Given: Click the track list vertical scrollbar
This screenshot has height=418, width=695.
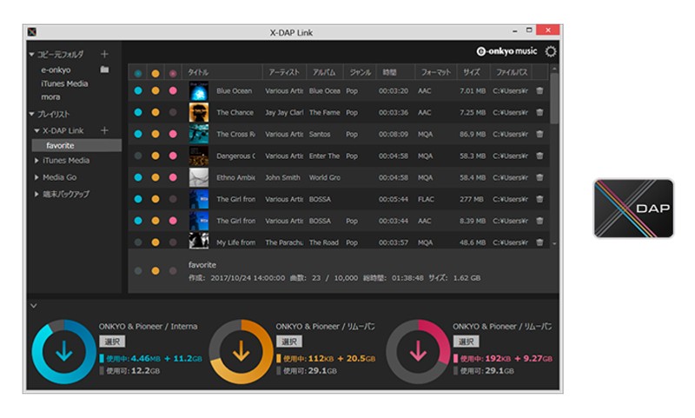Looking at the screenshot, I should click(554, 98).
